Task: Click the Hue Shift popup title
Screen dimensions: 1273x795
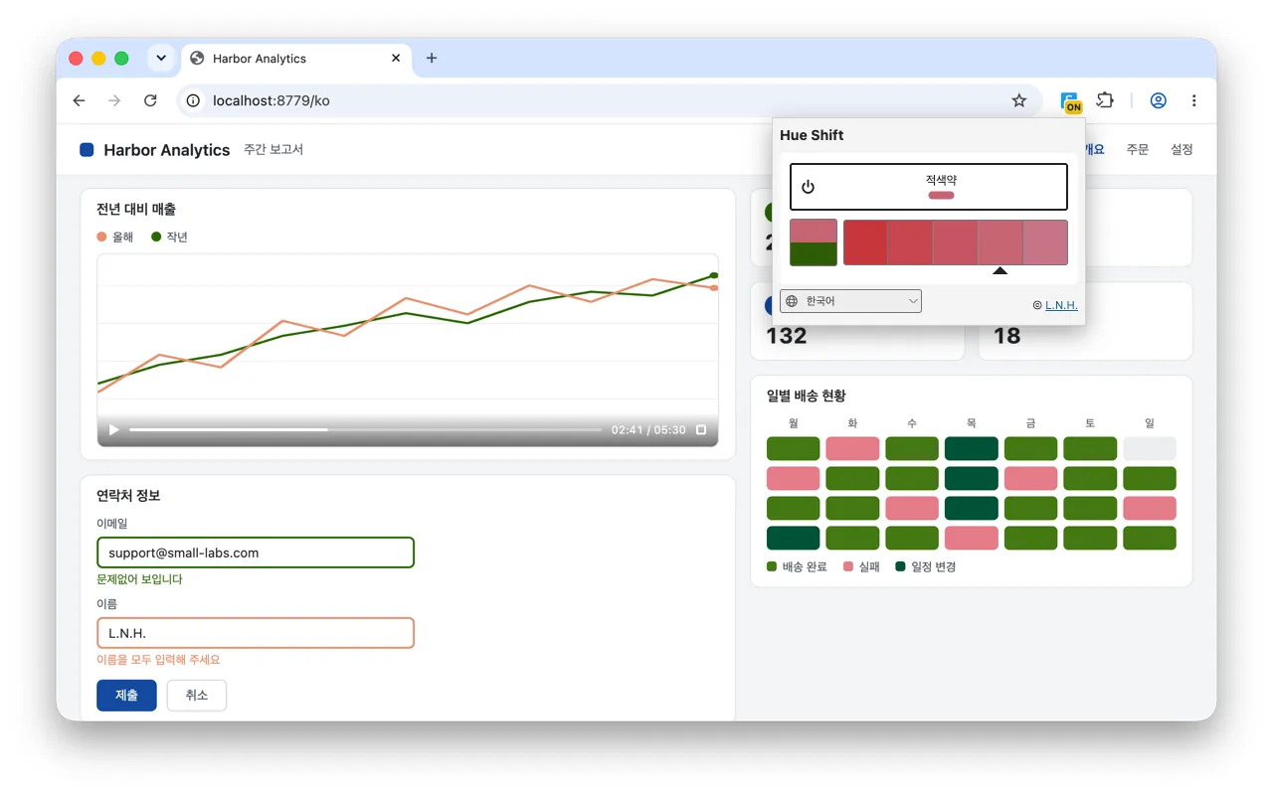Action: pos(812,135)
